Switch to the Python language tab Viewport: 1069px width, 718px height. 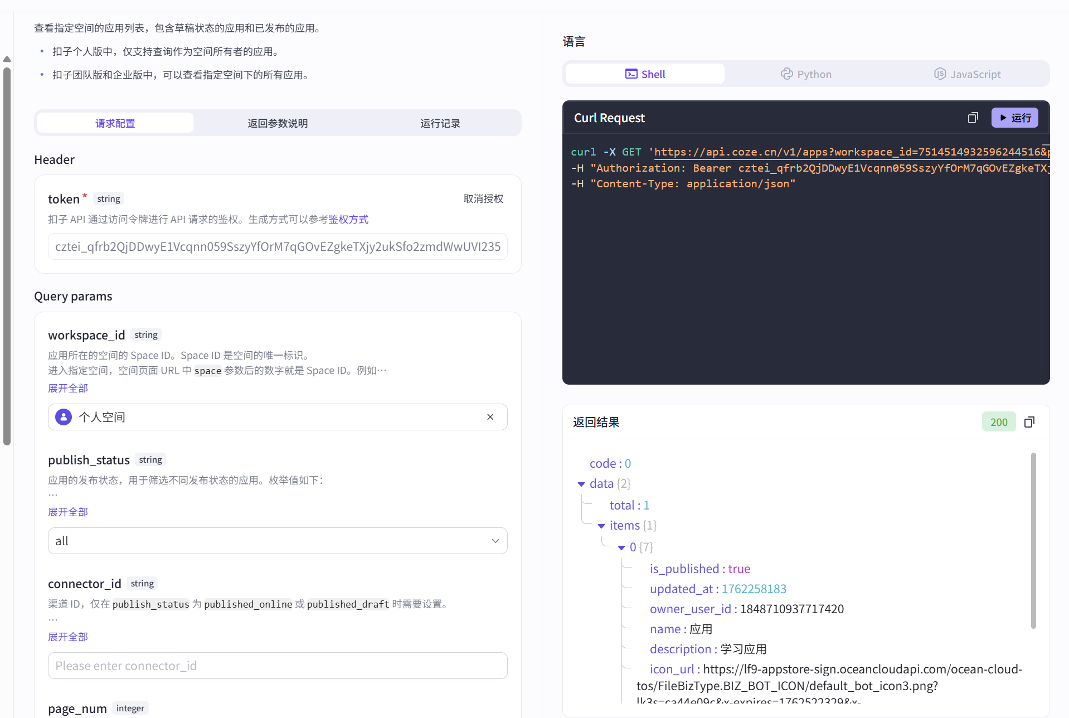click(806, 74)
